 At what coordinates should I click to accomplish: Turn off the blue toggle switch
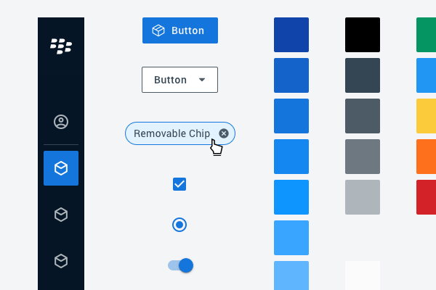pos(181,265)
